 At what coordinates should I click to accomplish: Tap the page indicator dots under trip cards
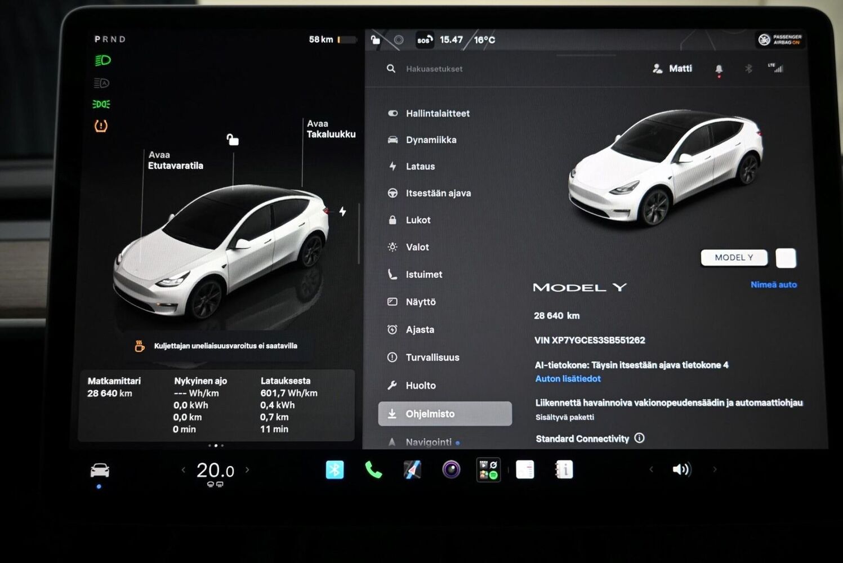[216, 445]
